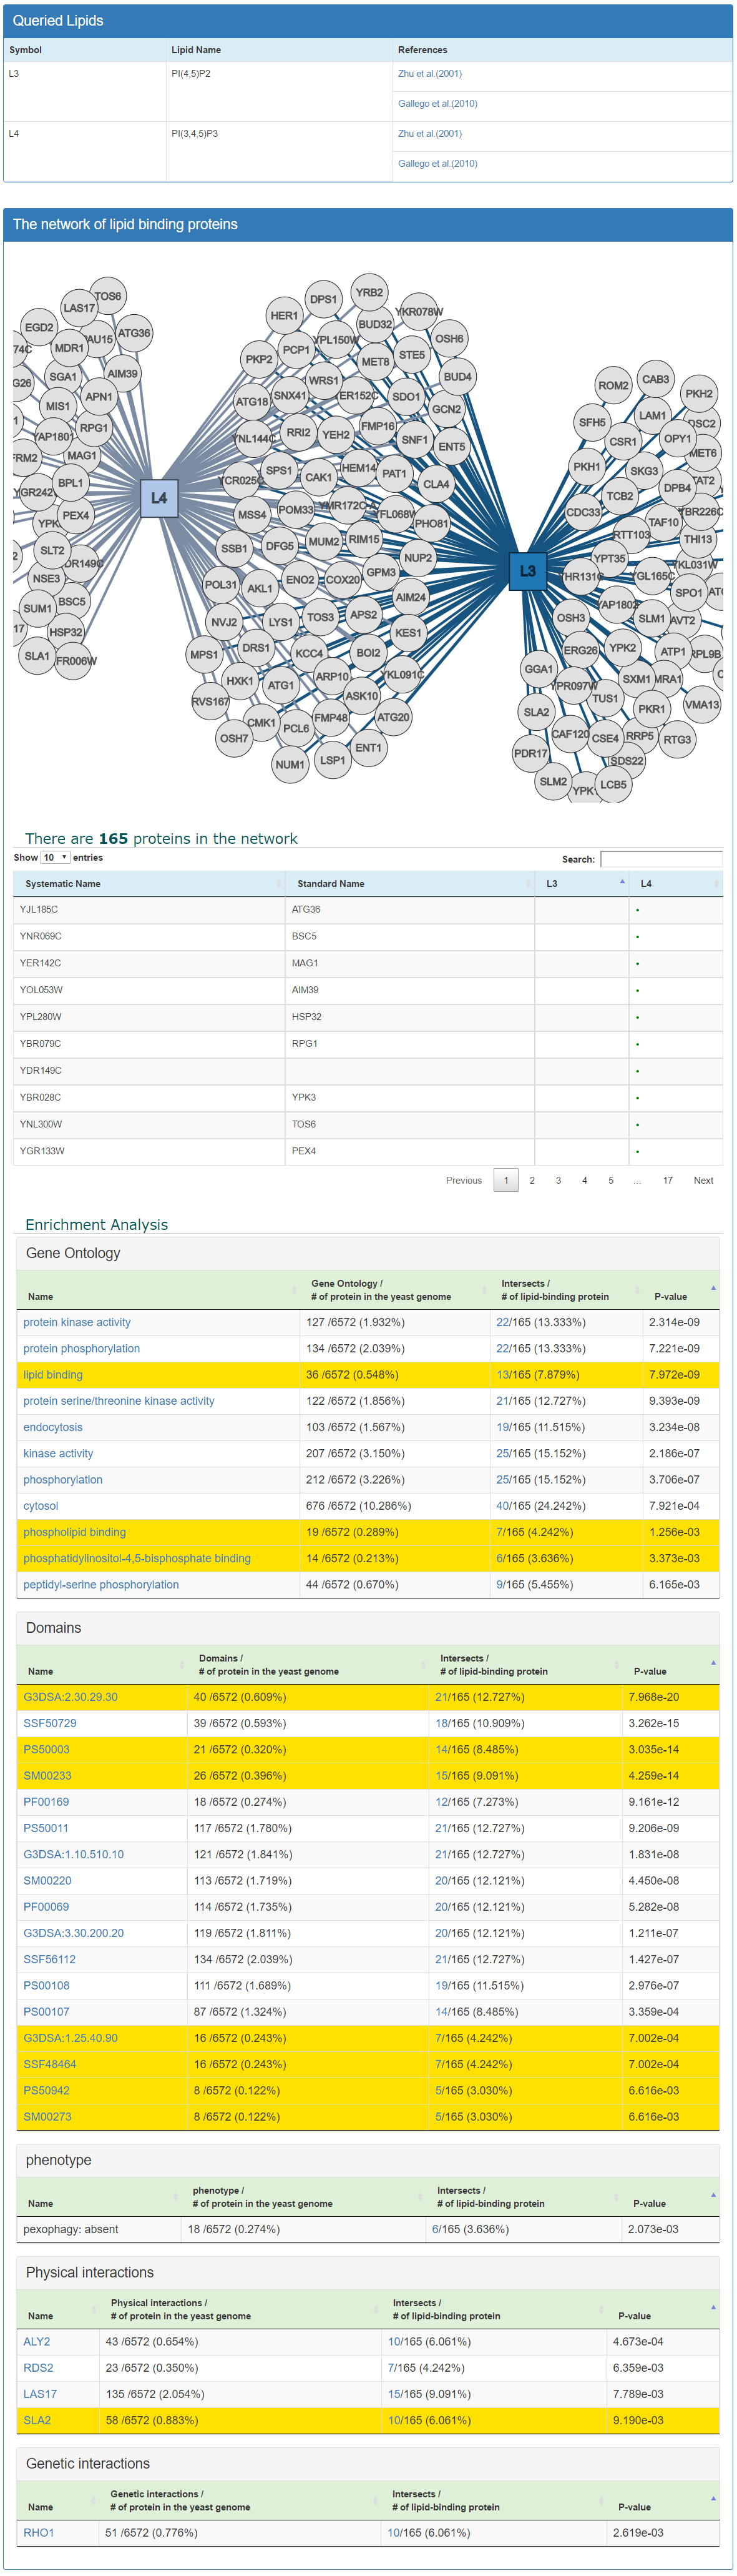Go to Next page of protein table
This screenshot has width=737, height=2576.
(x=703, y=1180)
